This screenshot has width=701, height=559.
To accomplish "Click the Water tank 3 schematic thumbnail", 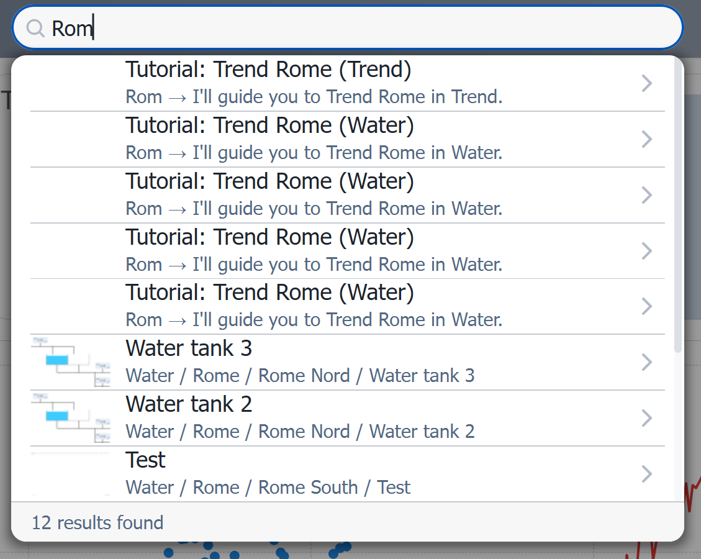I will (71, 361).
